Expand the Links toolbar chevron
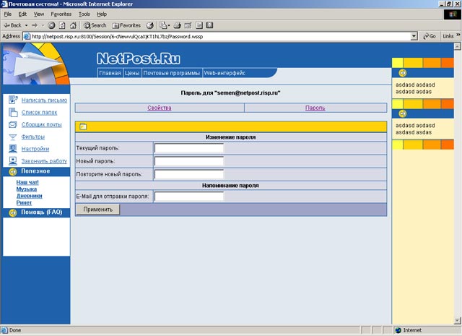 click(x=458, y=35)
